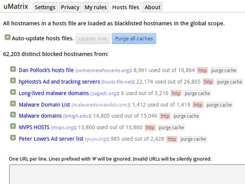
Task: Uncheck Dan Pollock's hosts file checkbox
Action: pyautogui.click(x=13, y=69)
